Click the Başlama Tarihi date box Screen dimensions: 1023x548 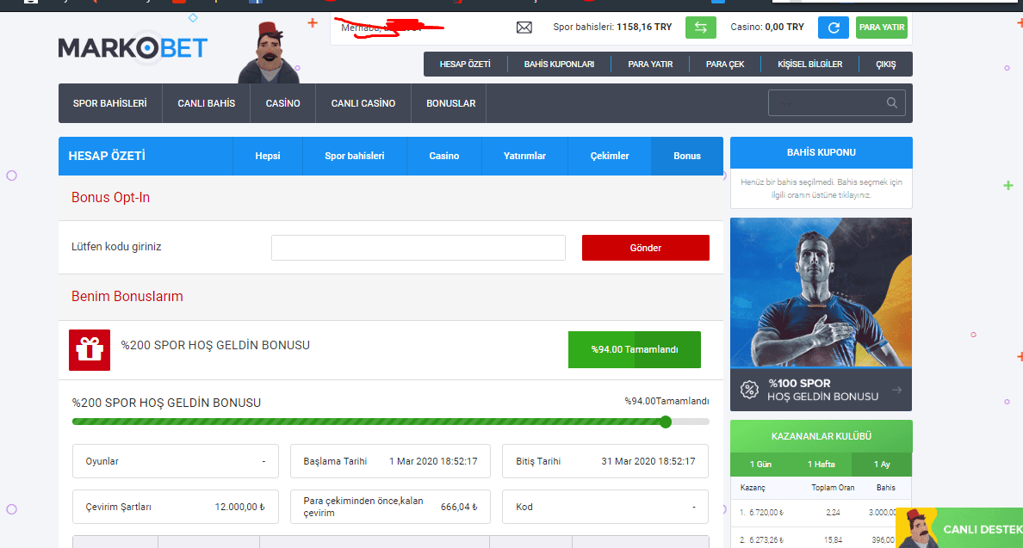pyautogui.click(x=390, y=461)
